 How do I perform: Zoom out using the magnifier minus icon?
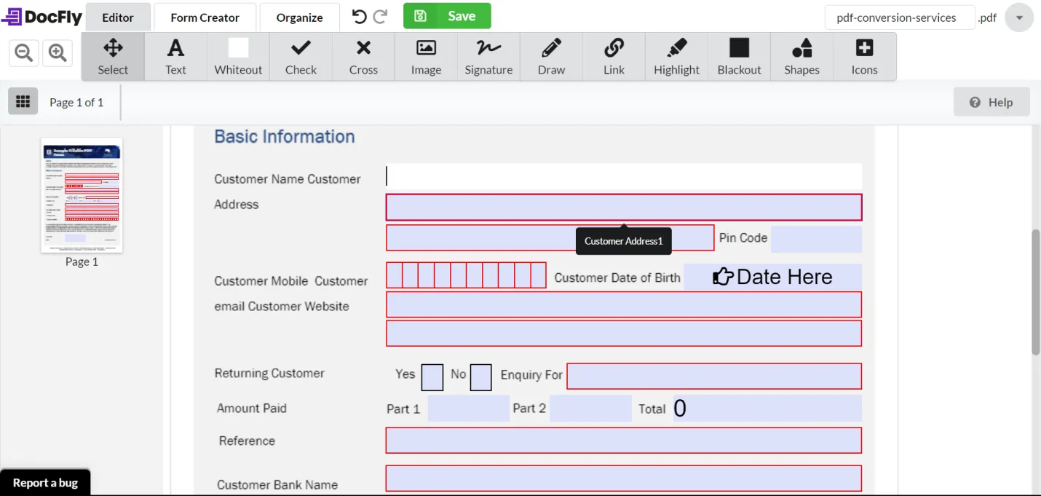(x=23, y=52)
